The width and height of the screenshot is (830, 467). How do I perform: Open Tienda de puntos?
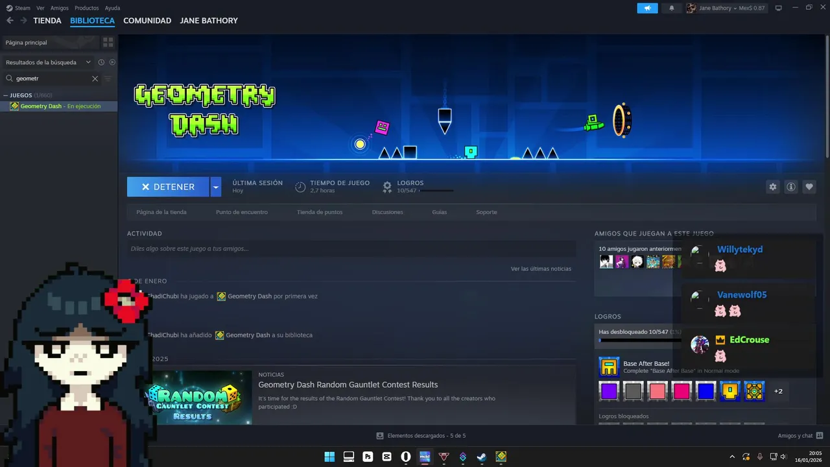pyautogui.click(x=320, y=212)
